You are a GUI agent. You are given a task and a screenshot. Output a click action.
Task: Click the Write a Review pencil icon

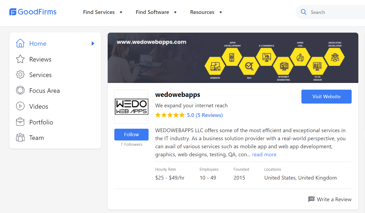(311, 199)
